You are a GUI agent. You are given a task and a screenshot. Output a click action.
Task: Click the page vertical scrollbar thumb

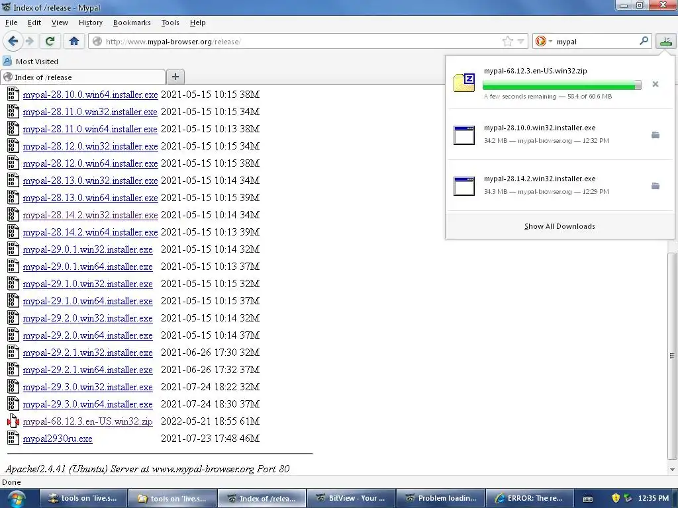[672, 356]
